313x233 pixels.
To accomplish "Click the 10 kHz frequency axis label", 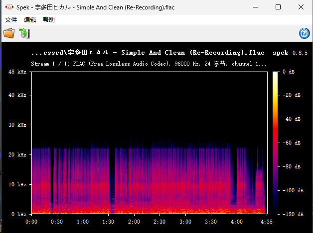I will pos(17,184).
